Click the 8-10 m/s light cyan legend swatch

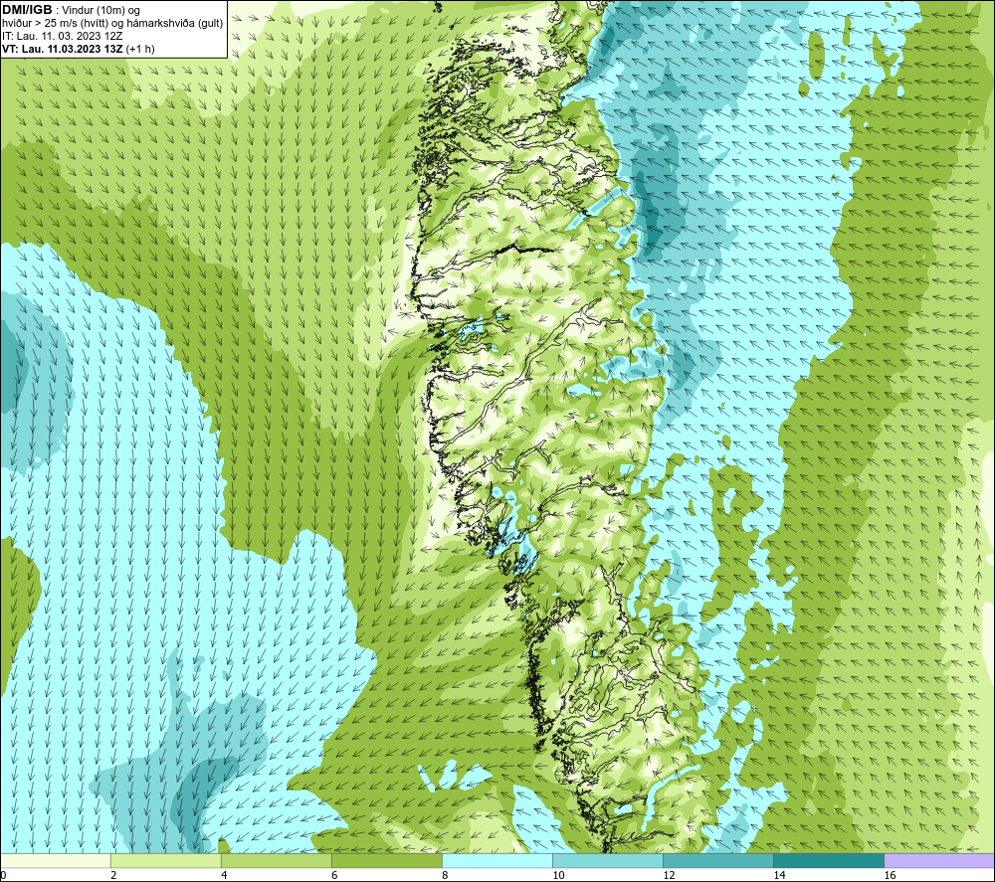[497, 860]
